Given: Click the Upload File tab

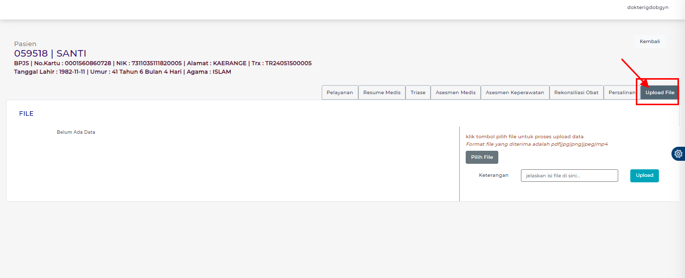Looking at the screenshot, I should [659, 93].
